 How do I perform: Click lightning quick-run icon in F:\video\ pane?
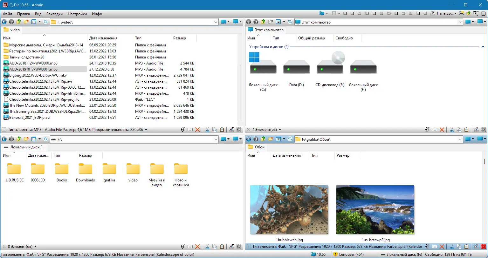pos(183,130)
